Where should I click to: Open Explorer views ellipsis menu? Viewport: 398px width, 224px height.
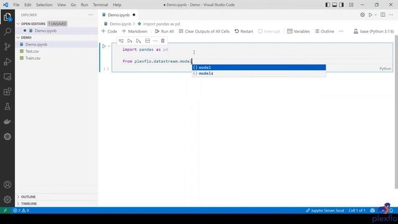click(91, 15)
